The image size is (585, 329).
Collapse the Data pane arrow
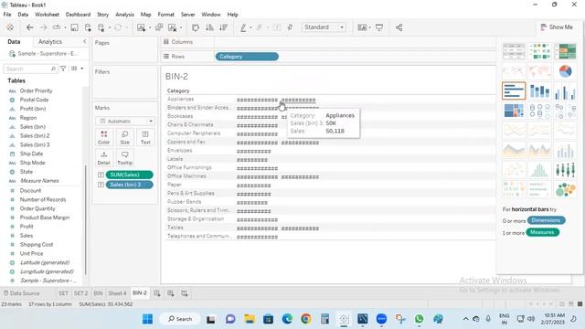click(84, 41)
